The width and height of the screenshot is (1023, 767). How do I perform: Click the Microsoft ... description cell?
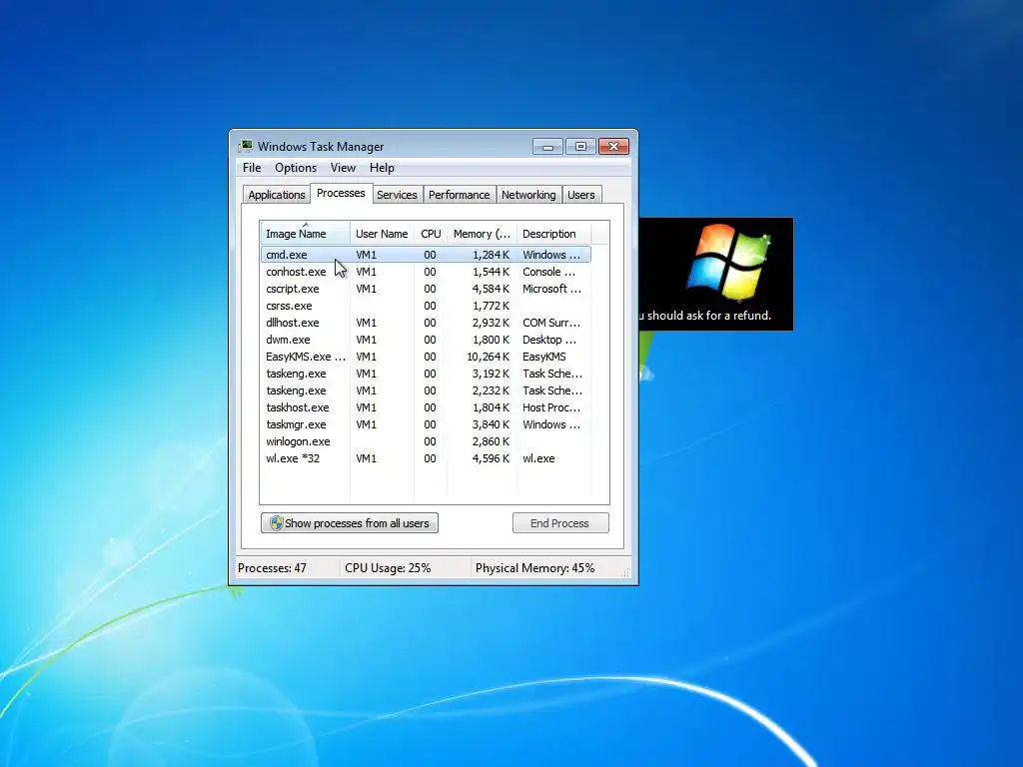tap(551, 289)
